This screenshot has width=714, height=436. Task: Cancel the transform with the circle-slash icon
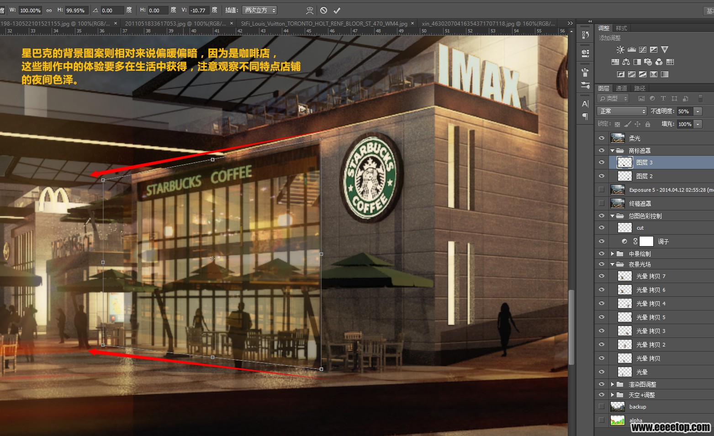click(323, 10)
